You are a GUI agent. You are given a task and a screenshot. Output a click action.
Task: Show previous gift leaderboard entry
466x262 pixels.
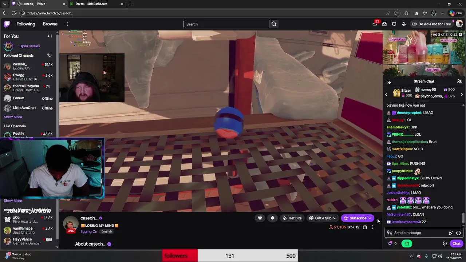(x=386, y=95)
